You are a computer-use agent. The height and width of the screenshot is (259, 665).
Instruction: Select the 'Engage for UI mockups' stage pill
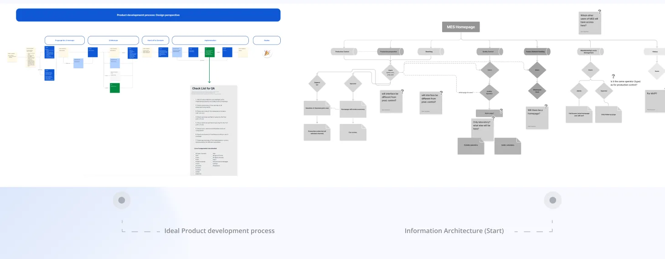[64, 40]
